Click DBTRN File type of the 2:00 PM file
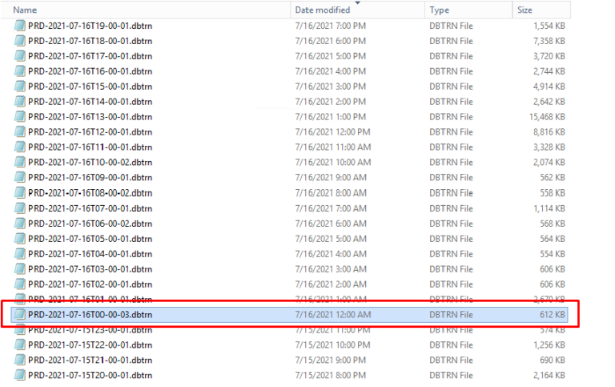The height and width of the screenshot is (387, 615). pyautogui.click(x=451, y=102)
